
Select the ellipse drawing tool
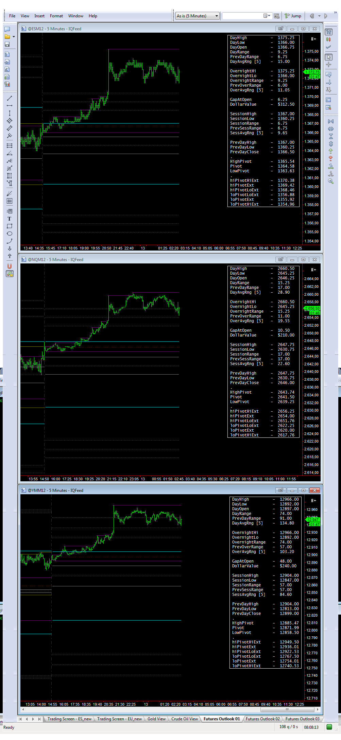(10, 234)
